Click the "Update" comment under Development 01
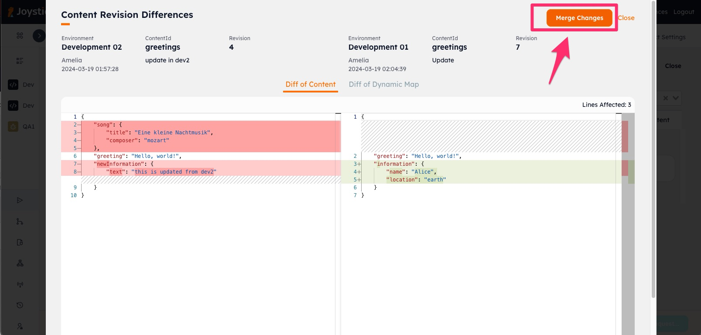 (443, 60)
